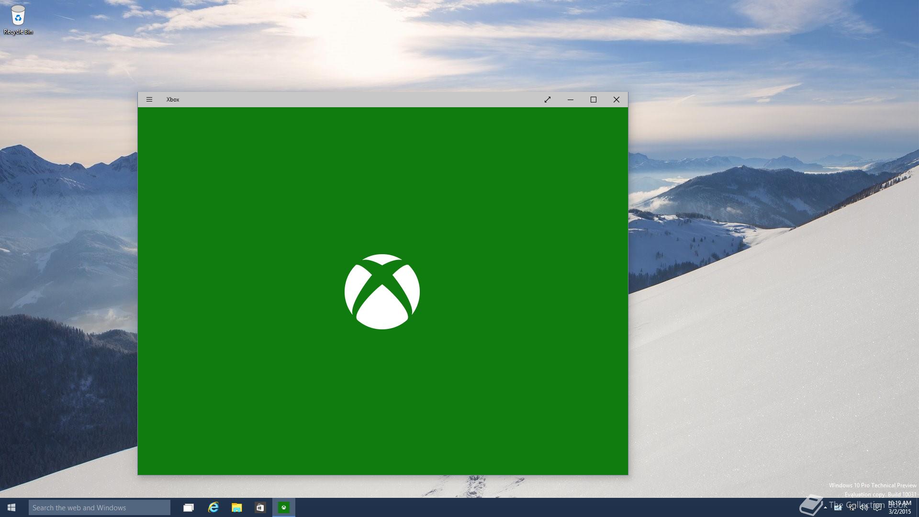Open File Explorer from the taskbar
This screenshot has height=517, width=919.
pos(237,507)
